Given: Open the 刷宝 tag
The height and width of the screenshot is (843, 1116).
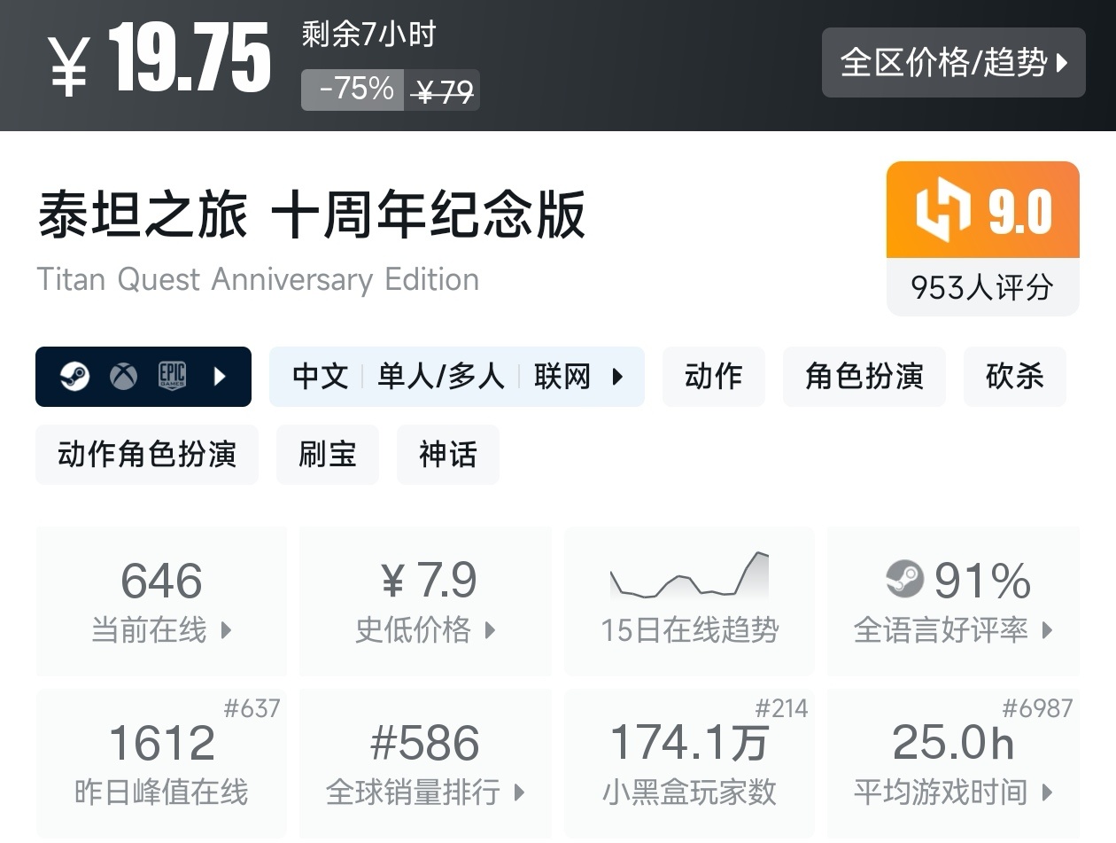Looking at the screenshot, I should pos(328,455).
